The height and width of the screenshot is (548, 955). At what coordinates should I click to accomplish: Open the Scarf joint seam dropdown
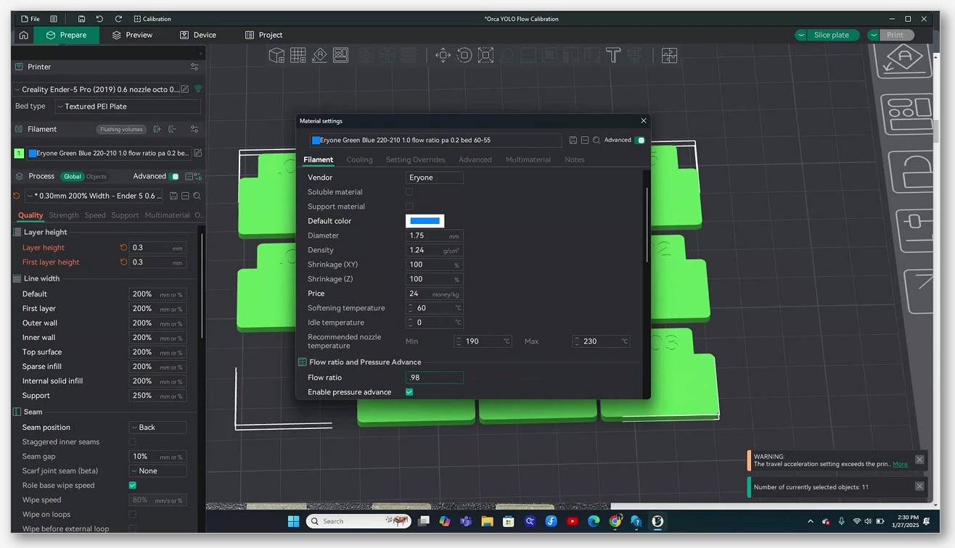(x=157, y=471)
